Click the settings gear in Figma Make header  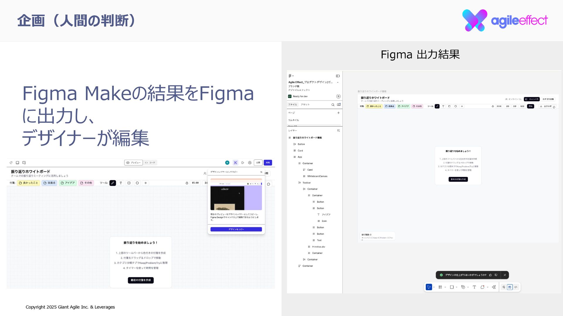pos(250,163)
